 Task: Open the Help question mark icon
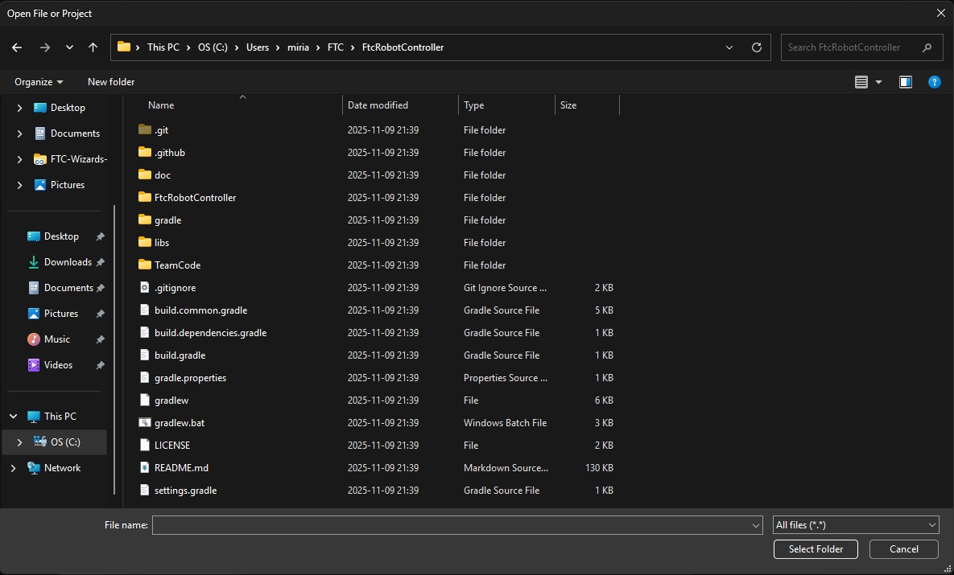[x=934, y=81]
